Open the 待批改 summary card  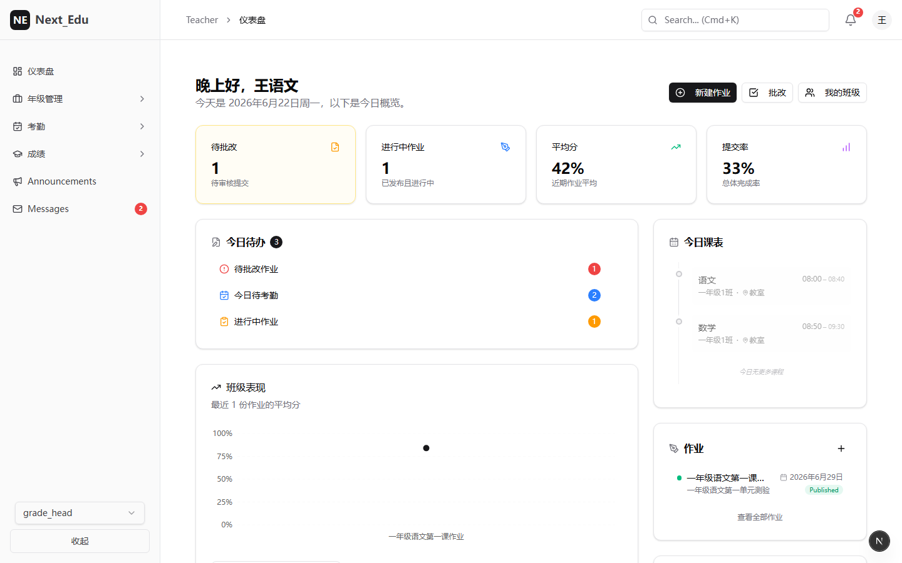[276, 165]
